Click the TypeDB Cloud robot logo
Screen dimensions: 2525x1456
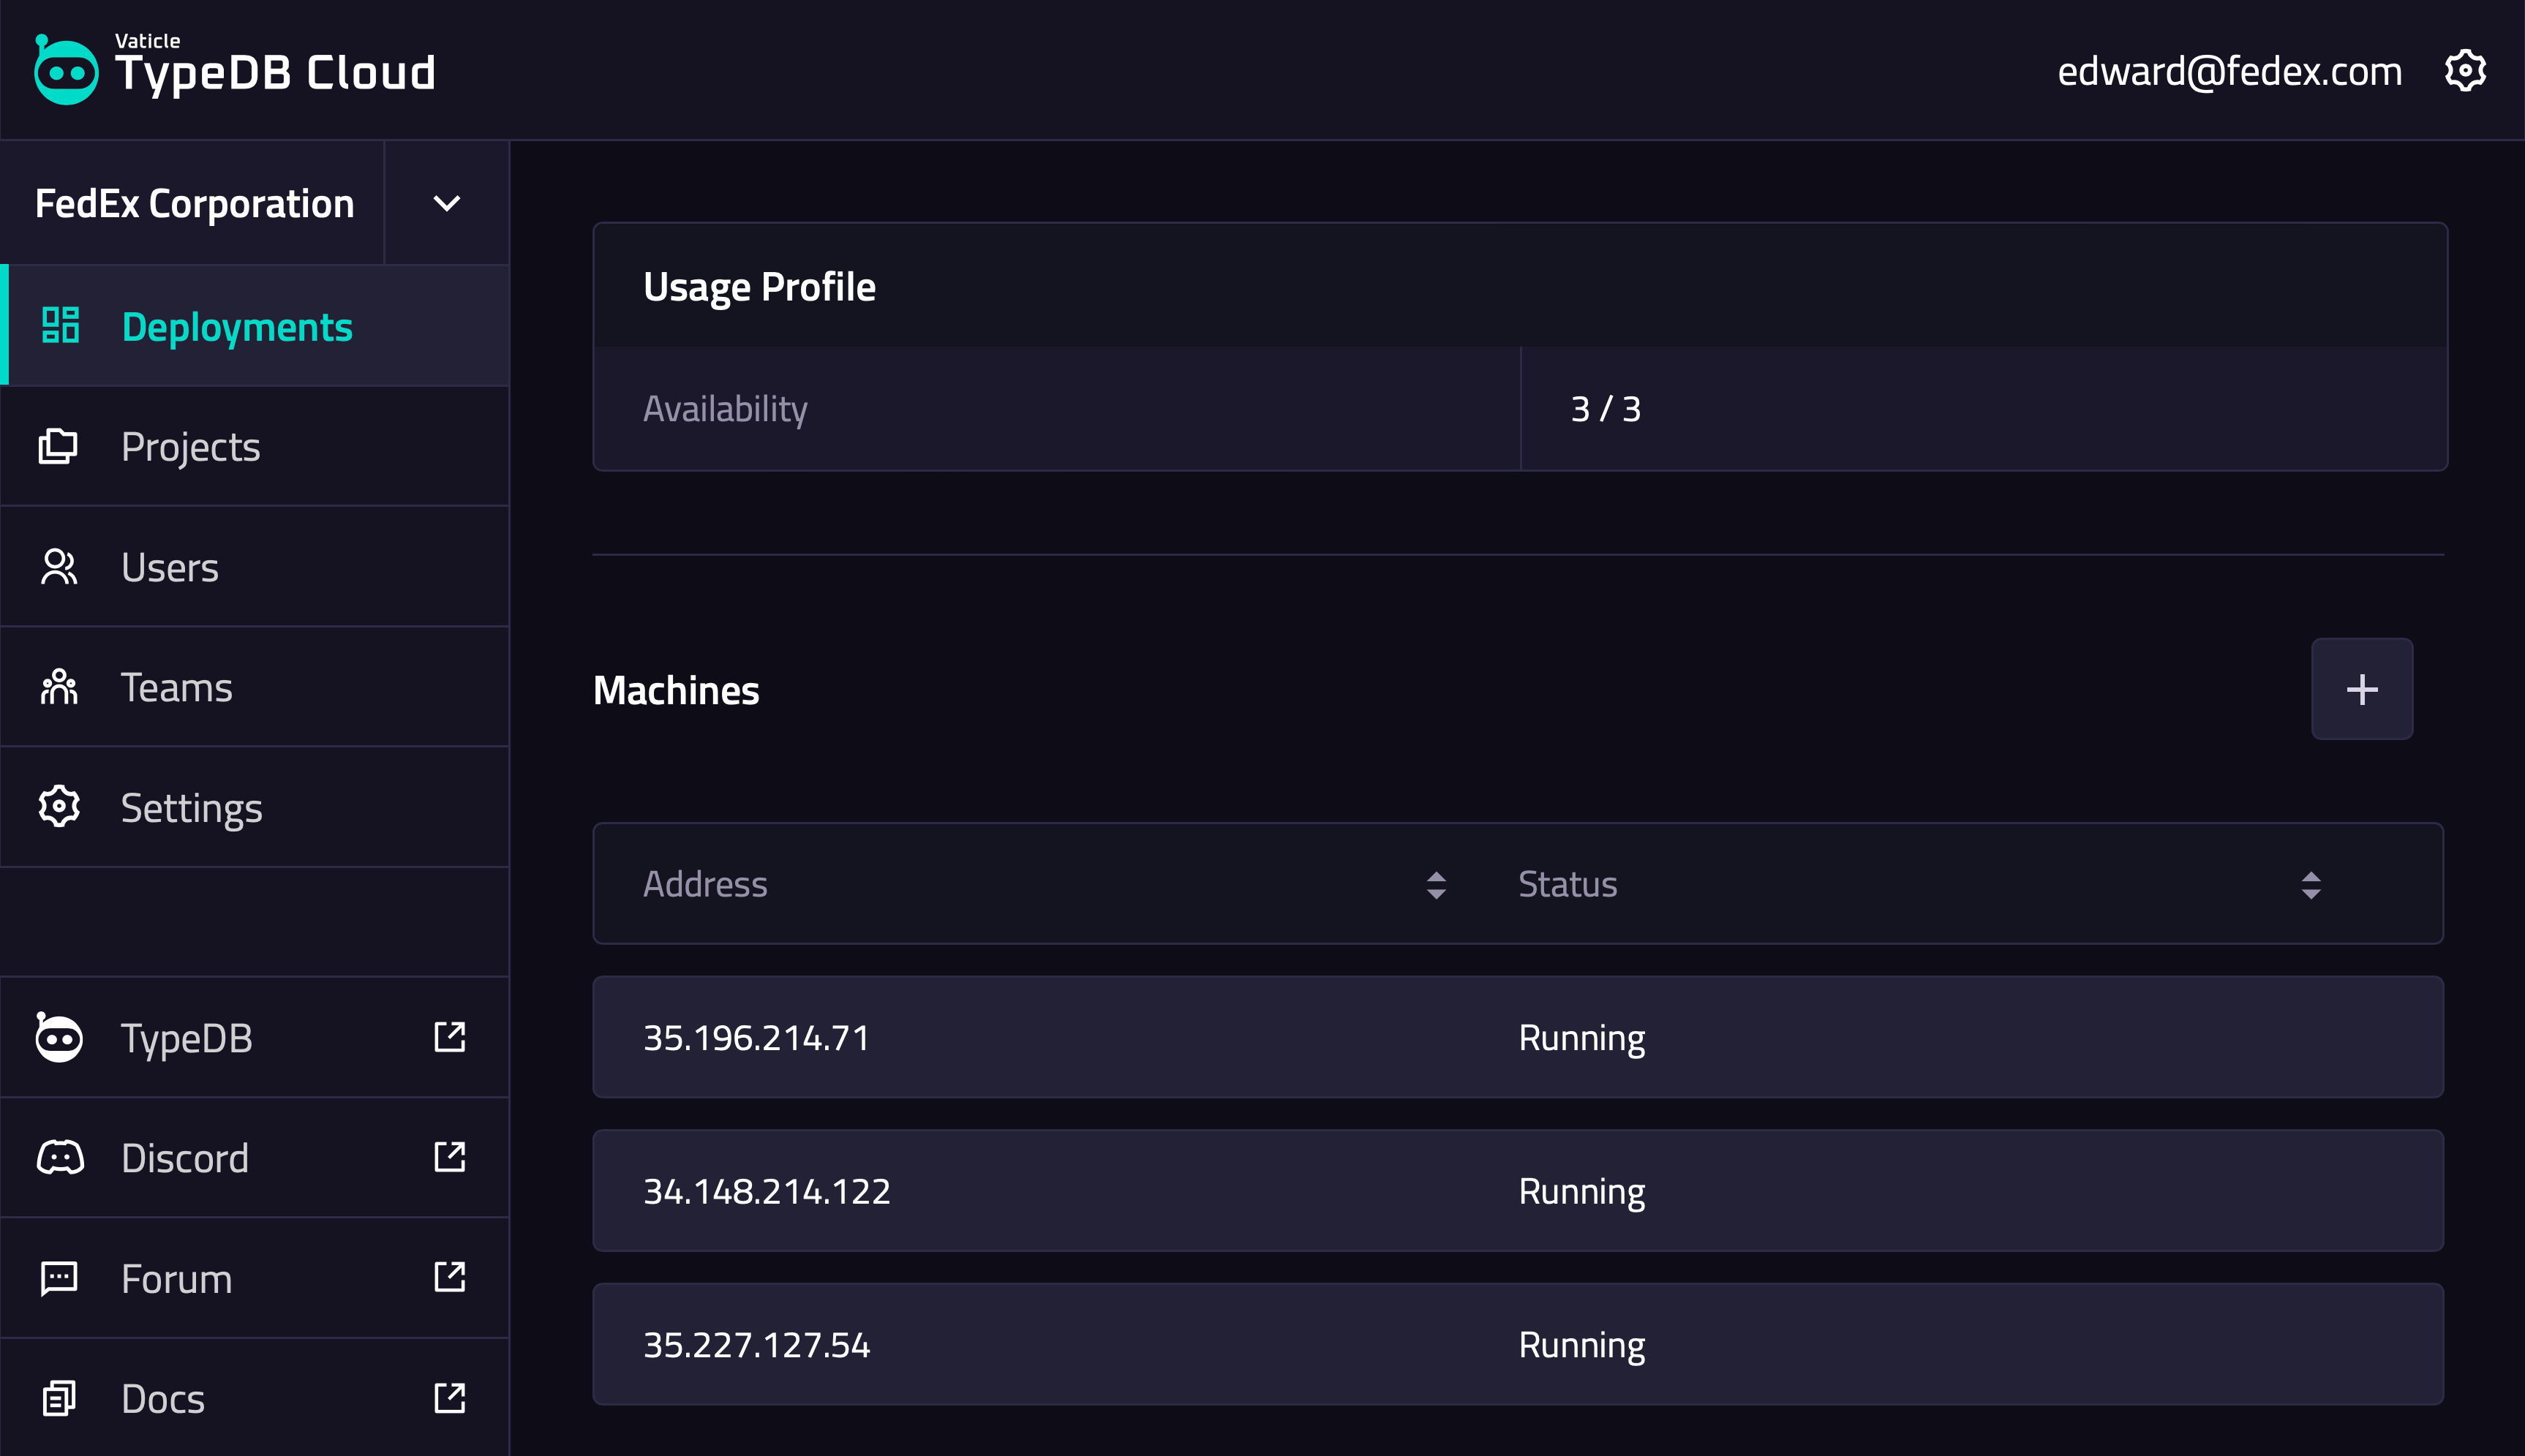click(x=66, y=70)
